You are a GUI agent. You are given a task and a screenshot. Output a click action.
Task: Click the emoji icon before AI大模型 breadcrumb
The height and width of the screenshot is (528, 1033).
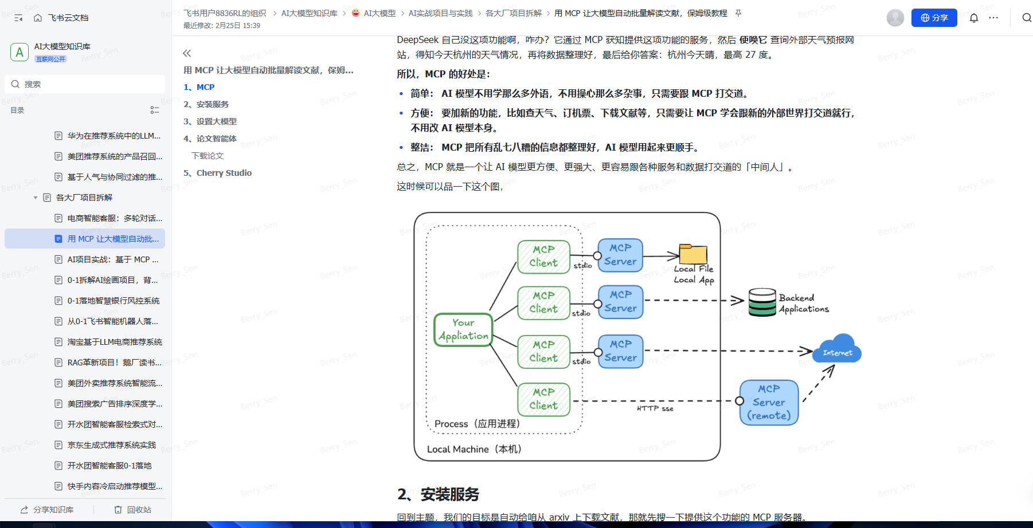[x=356, y=13]
